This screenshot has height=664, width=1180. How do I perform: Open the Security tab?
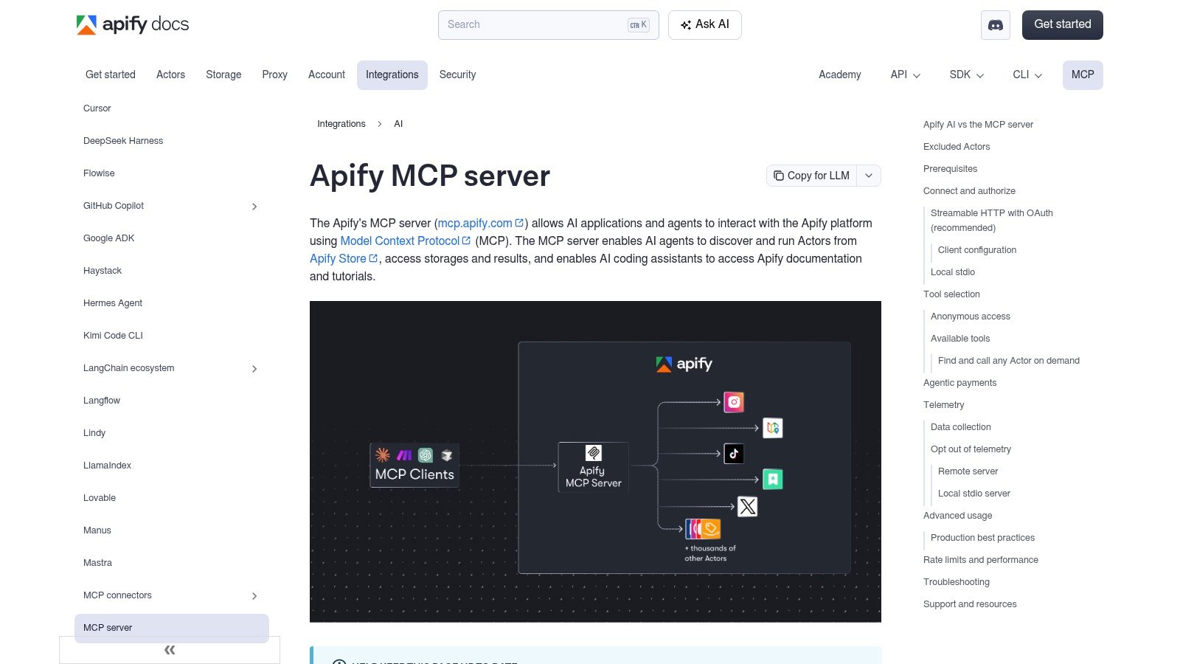pos(457,75)
